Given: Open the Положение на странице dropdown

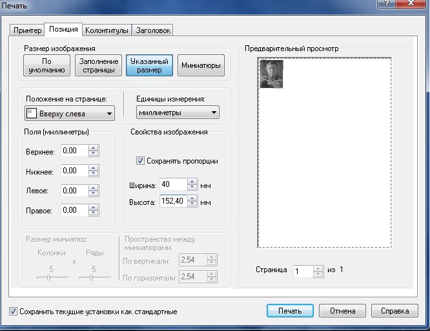Looking at the screenshot, I should (70, 113).
